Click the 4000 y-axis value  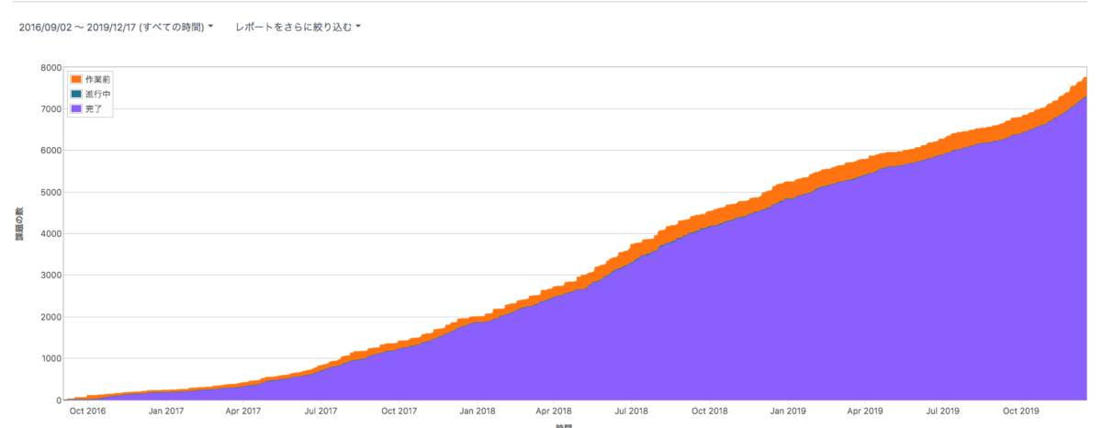tap(51, 234)
